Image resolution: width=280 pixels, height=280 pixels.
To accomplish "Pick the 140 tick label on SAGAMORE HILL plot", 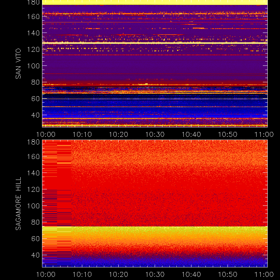I will click(33, 173).
